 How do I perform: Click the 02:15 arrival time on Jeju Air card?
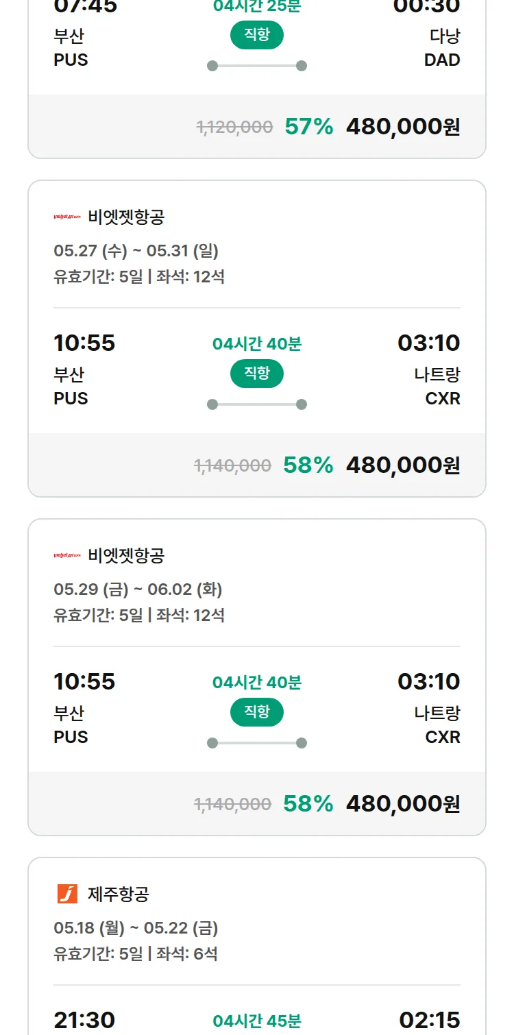(430, 1020)
